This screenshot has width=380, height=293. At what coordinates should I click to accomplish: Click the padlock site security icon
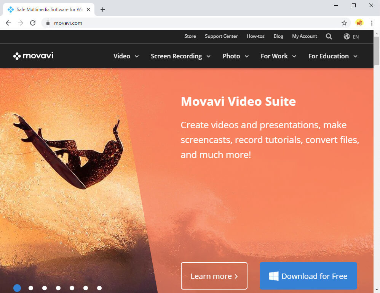48,23
